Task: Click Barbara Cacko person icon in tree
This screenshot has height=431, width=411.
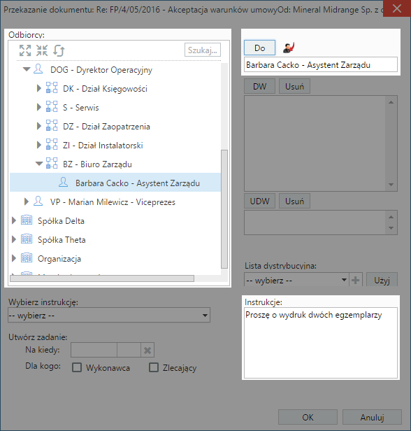Action: tap(64, 182)
